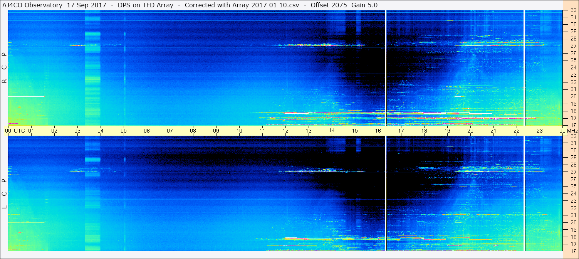
Task: Click hour '15' on the time axis
Action: point(355,131)
